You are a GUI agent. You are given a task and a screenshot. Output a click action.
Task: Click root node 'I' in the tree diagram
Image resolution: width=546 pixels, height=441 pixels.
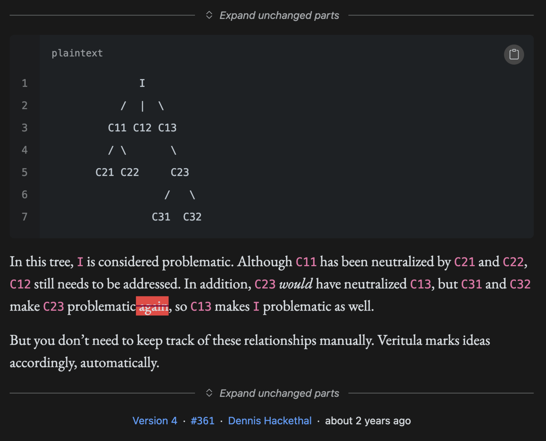click(142, 83)
